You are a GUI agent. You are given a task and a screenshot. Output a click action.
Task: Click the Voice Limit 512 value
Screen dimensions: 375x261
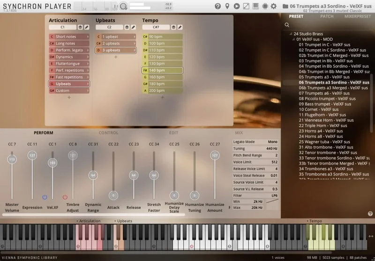pyautogui.click(x=274, y=162)
